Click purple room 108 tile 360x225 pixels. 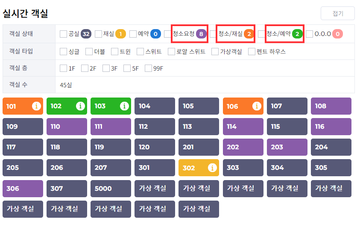[x=331, y=106]
